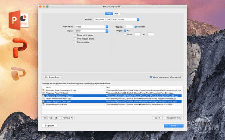Click the file icon for Business Plan Presentation2.ppt
Viewport: 225px width, 140px height.
click(43, 90)
